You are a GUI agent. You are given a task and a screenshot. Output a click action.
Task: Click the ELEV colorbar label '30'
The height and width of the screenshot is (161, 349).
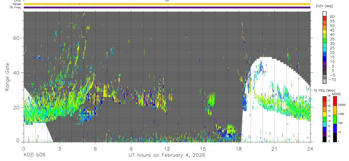click(x=332, y=44)
